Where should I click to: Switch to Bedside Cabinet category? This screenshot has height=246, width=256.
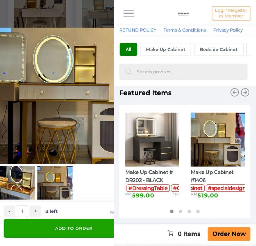coord(219,50)
